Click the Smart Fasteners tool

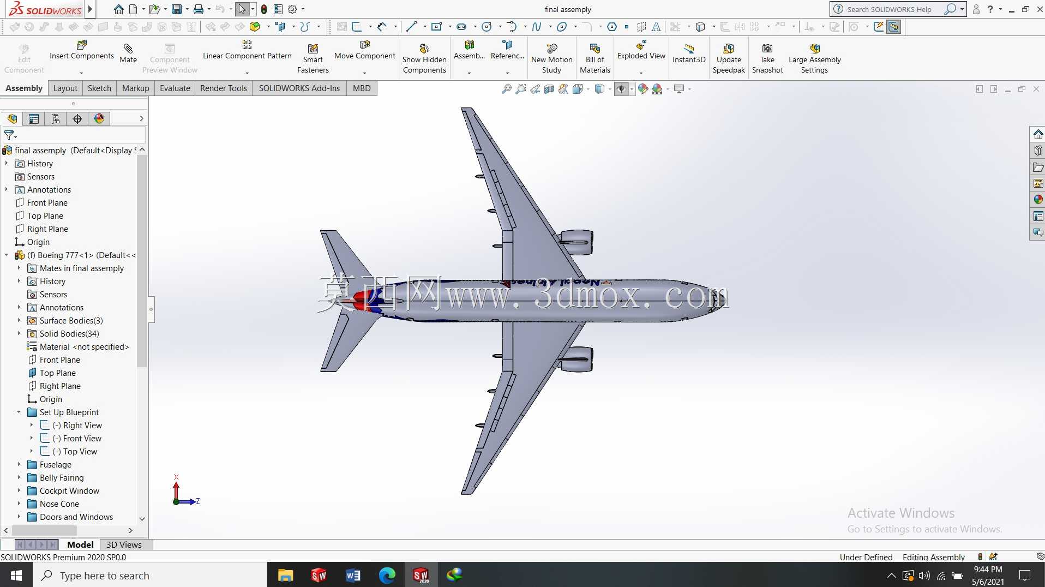313,59
